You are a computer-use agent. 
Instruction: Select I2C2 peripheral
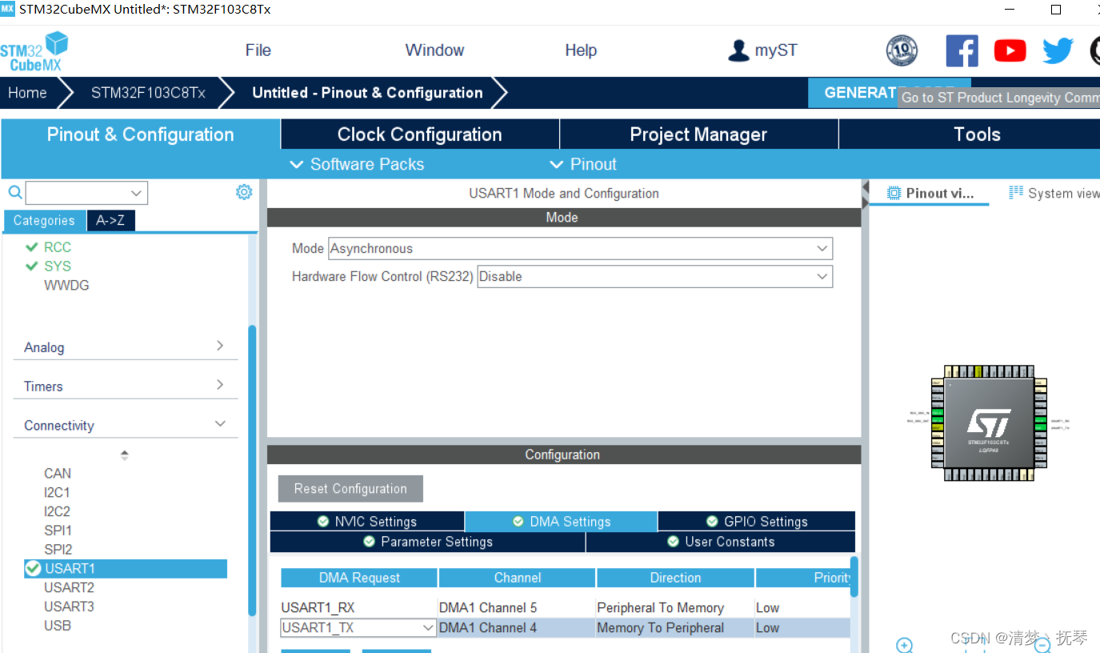coord(57,511)
